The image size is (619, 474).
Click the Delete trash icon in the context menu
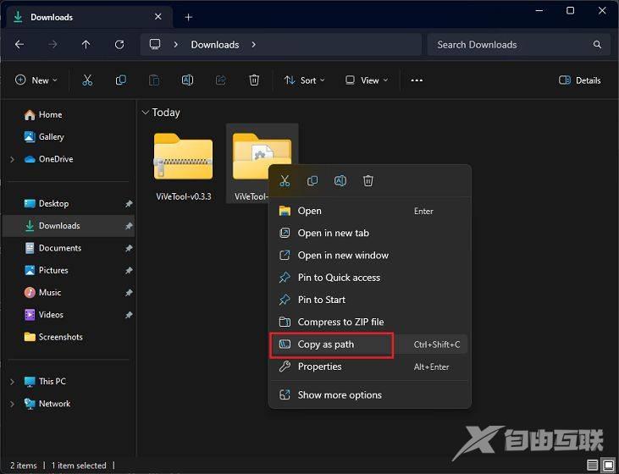point(368,181)
